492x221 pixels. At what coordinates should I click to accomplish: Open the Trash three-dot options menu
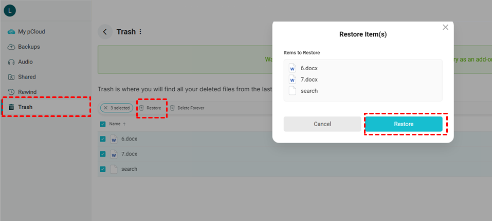point(140,32)
